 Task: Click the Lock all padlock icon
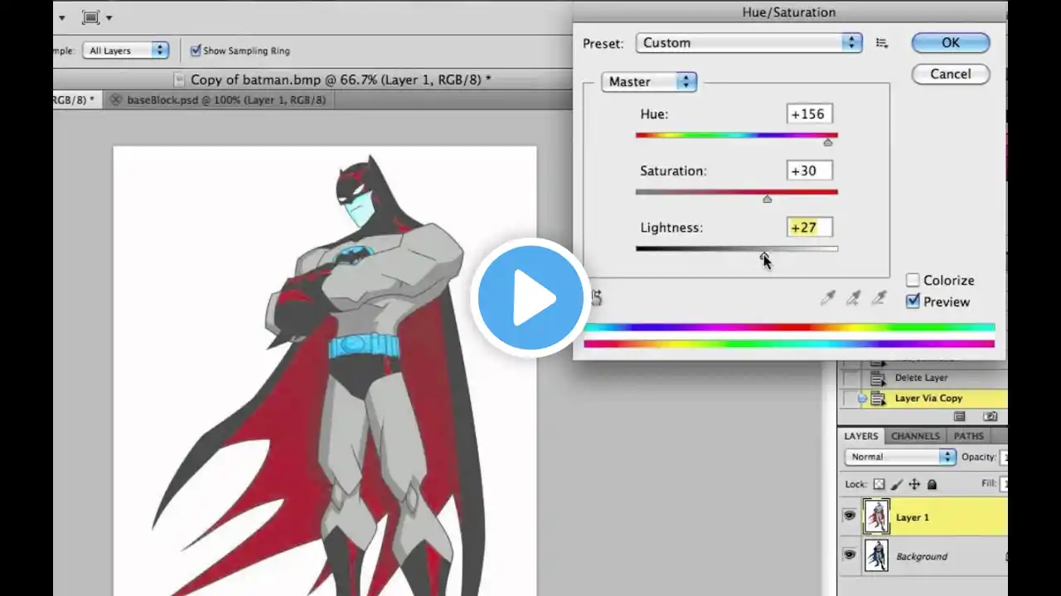tap(932, 484)
